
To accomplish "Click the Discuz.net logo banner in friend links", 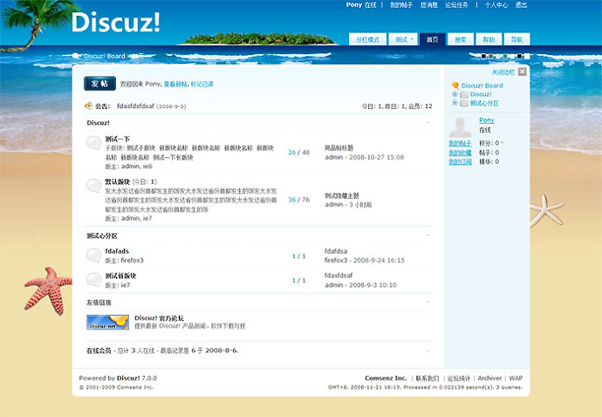I will tap(107, 322).
